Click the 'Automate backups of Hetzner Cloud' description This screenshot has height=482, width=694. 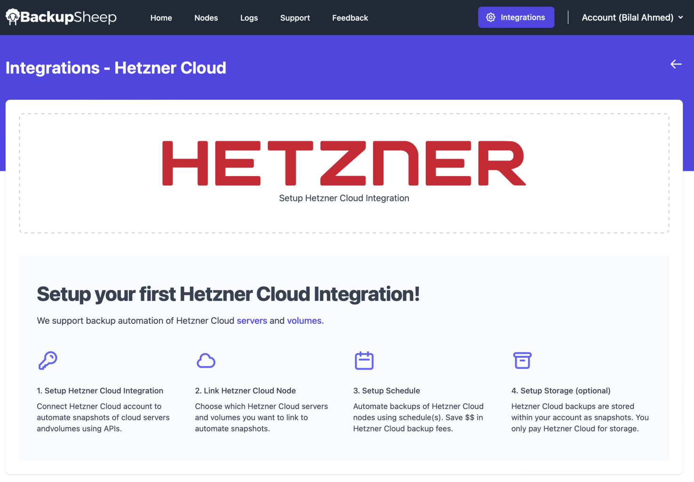click(418, 418)
